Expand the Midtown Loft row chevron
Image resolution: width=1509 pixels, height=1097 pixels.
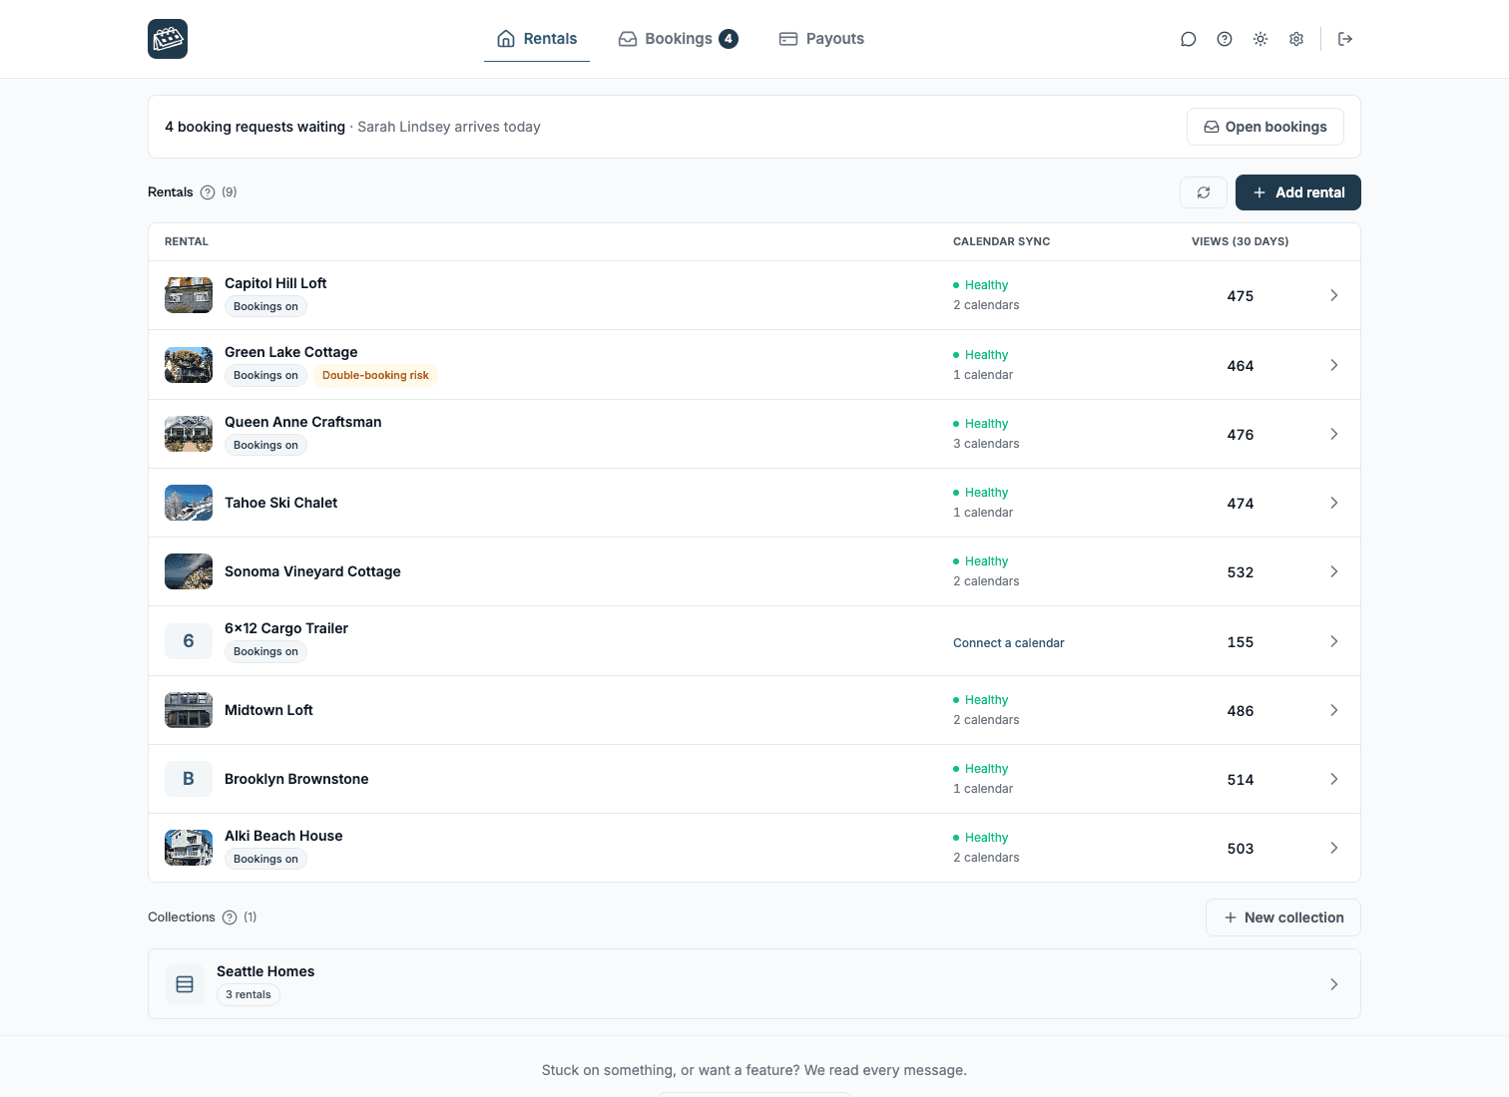coord(1334,710)
